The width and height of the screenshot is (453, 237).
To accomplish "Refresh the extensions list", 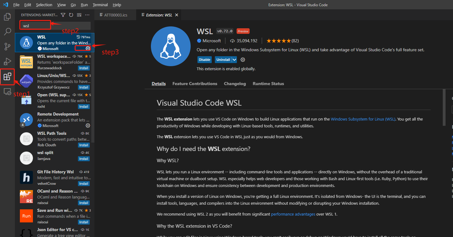I will (x=71, y=15).
